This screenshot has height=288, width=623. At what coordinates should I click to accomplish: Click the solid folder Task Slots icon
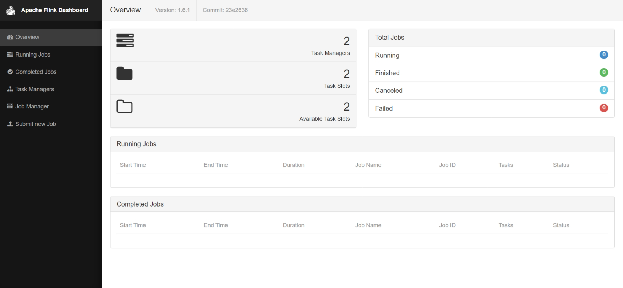(x=125, y=73)
